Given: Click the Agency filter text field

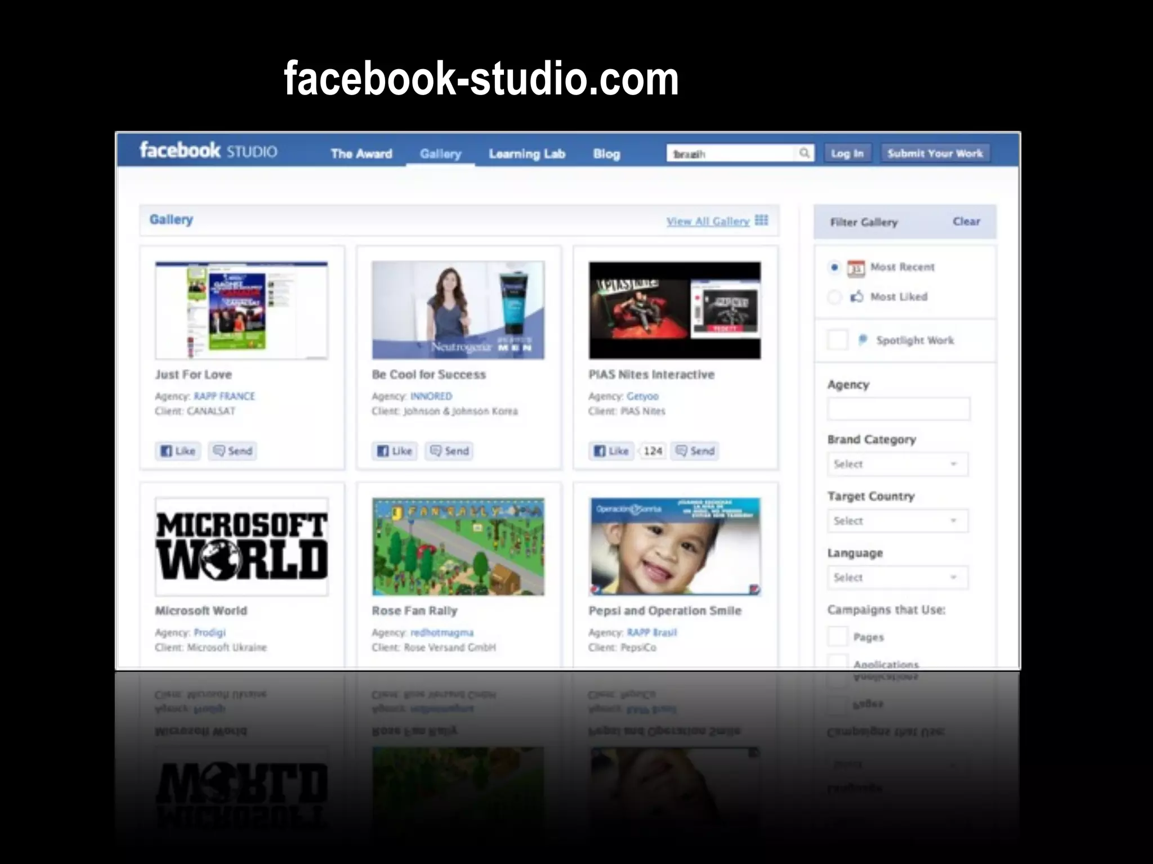Looking at the screenshot, I should click(899, 409).
